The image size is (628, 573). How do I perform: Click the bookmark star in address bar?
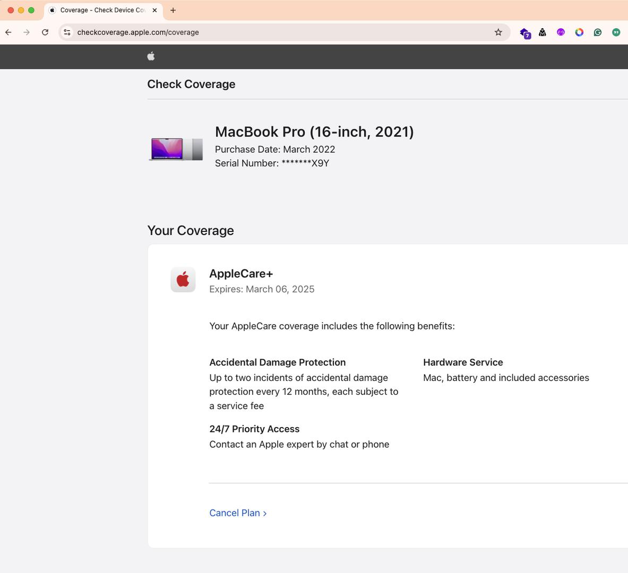498,32
